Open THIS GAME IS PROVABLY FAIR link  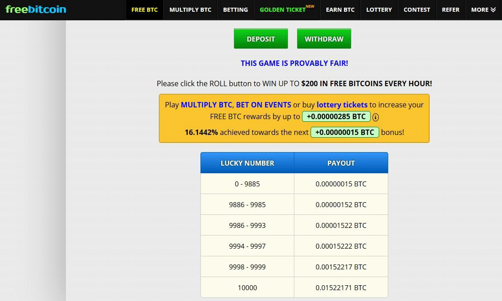pos(294,63)
